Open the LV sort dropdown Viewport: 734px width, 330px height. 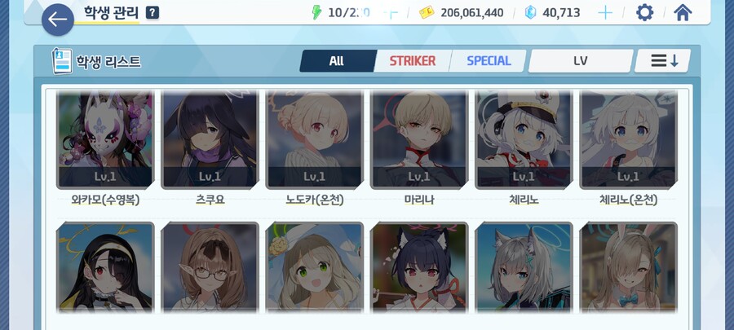581,61
